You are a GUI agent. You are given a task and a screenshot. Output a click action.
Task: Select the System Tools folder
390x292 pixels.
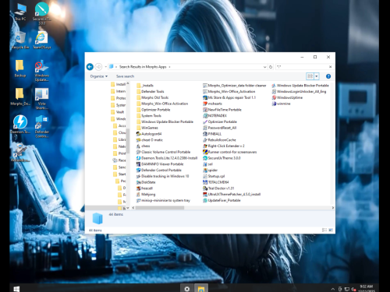coord(149,116)
